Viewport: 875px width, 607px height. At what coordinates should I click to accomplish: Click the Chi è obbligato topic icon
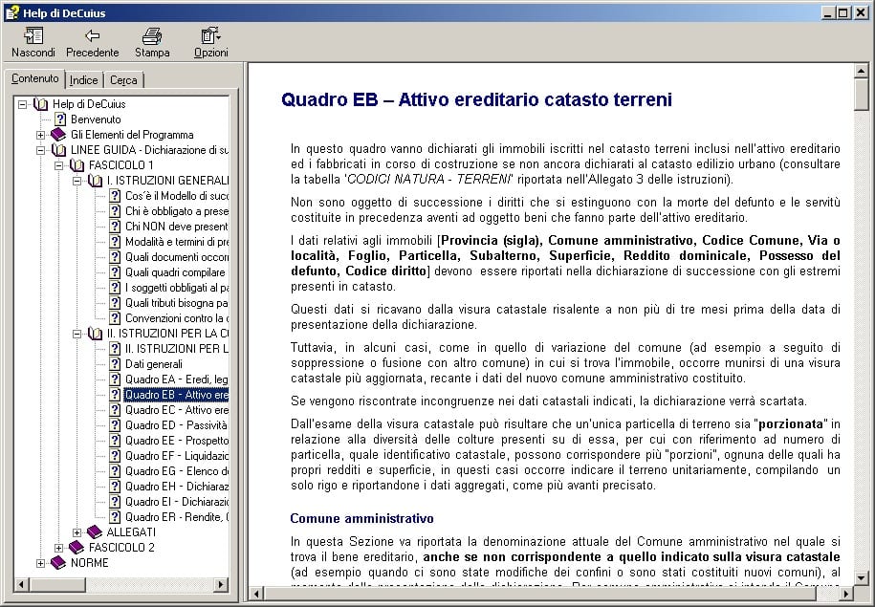(115, 211)
